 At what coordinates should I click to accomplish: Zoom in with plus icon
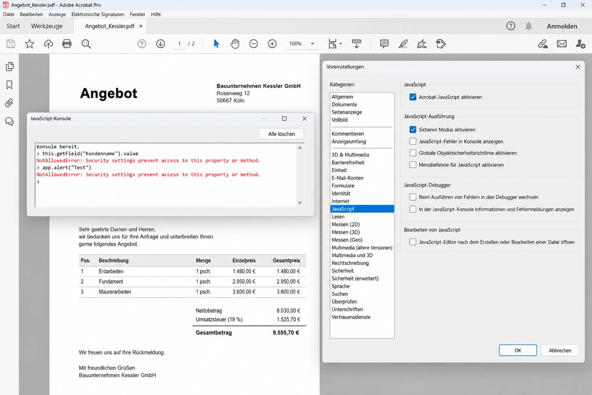tap(272, 44)
